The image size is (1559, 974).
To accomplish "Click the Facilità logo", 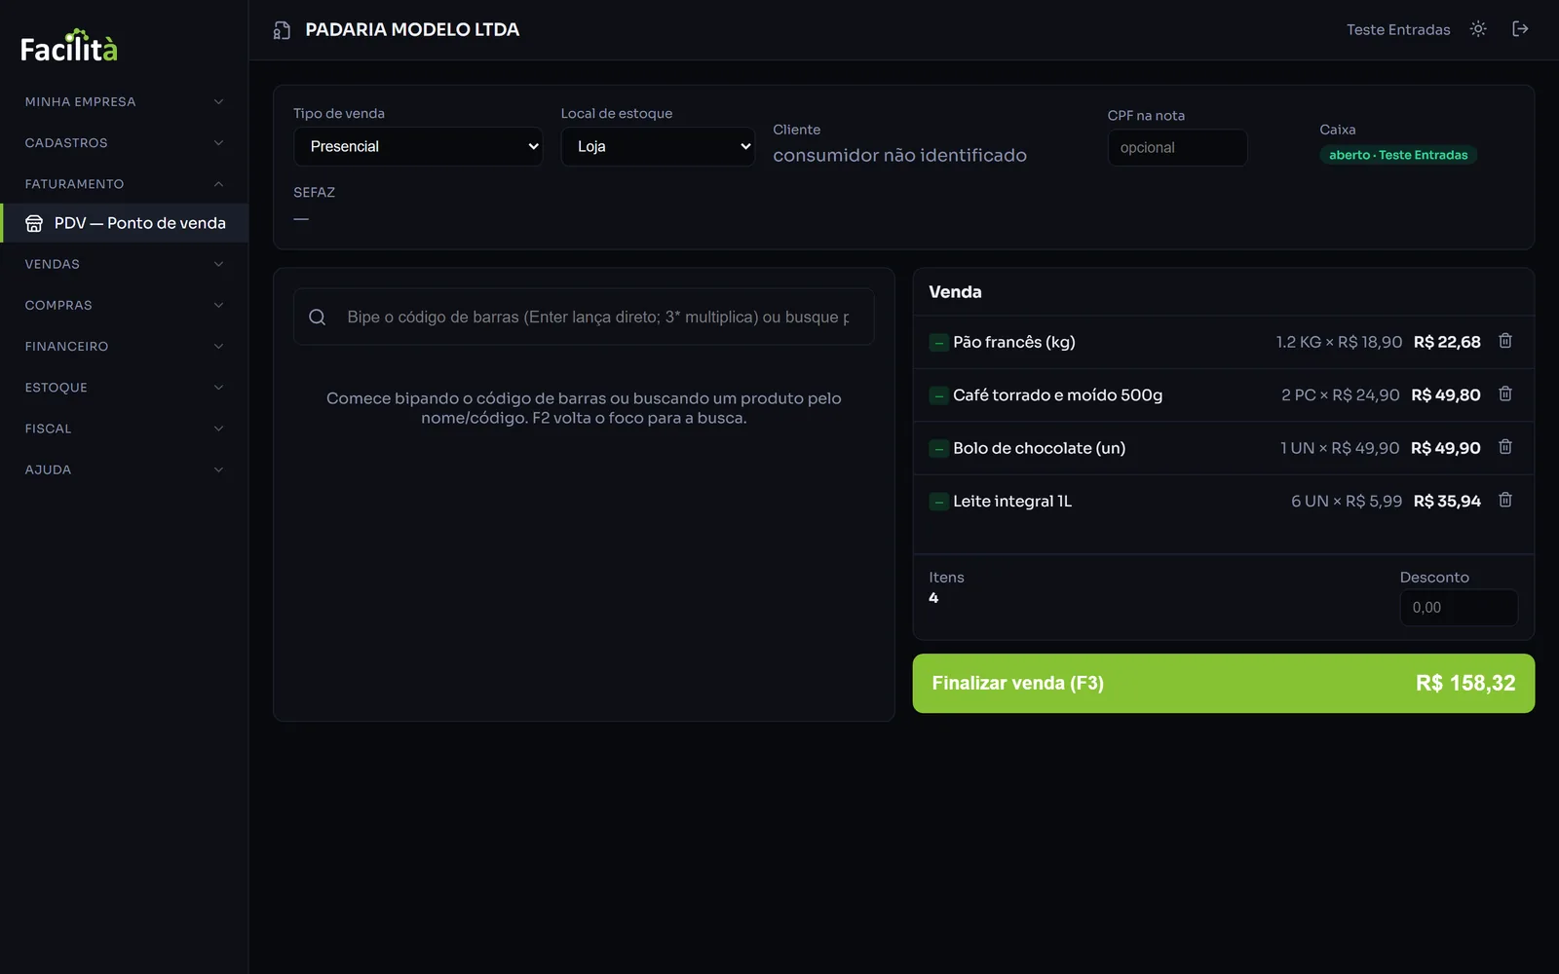I will coord(69,47).
